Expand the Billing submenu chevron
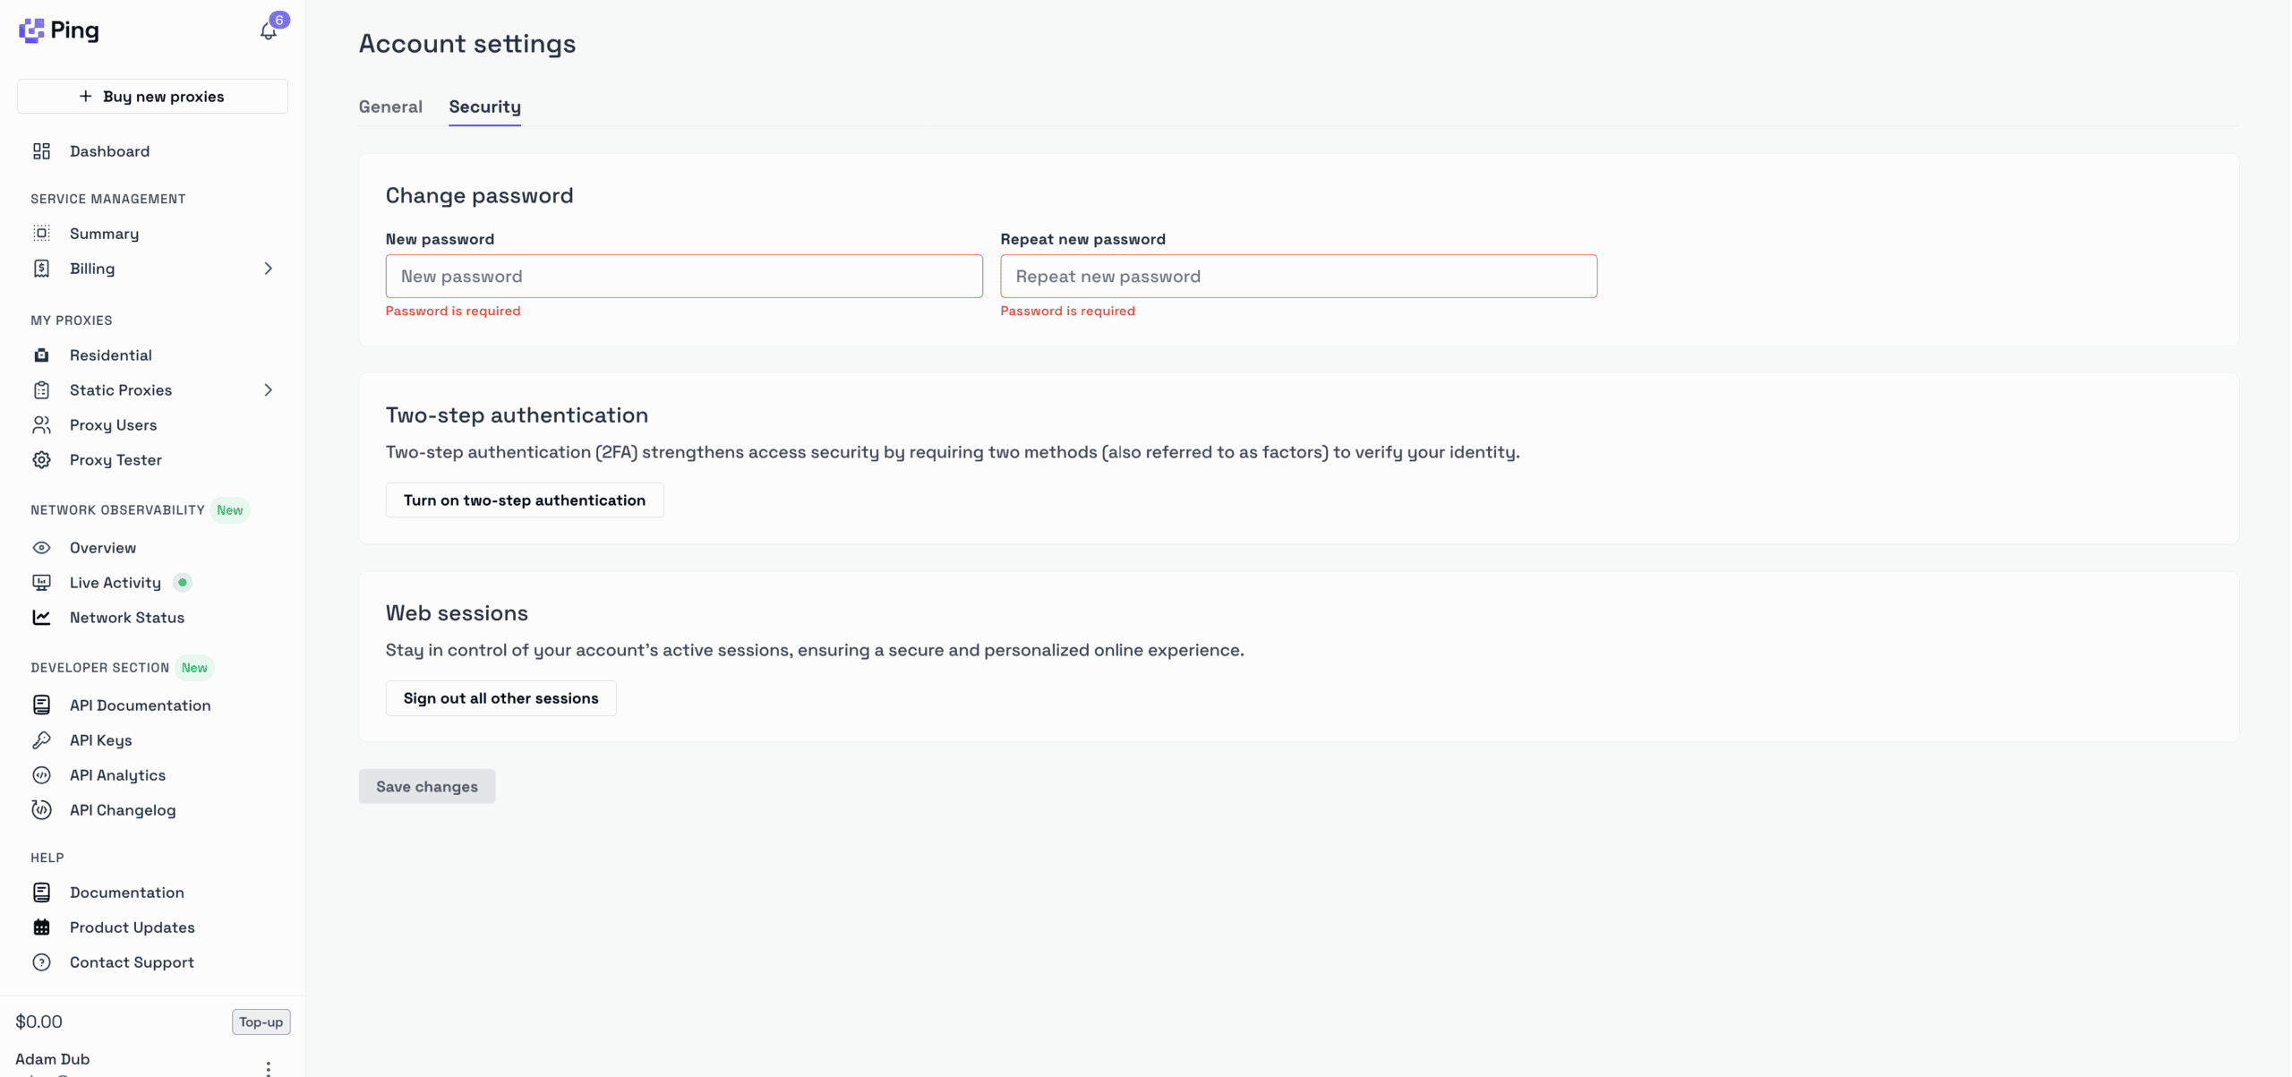2292x1077 pixels. coord(268,269)
